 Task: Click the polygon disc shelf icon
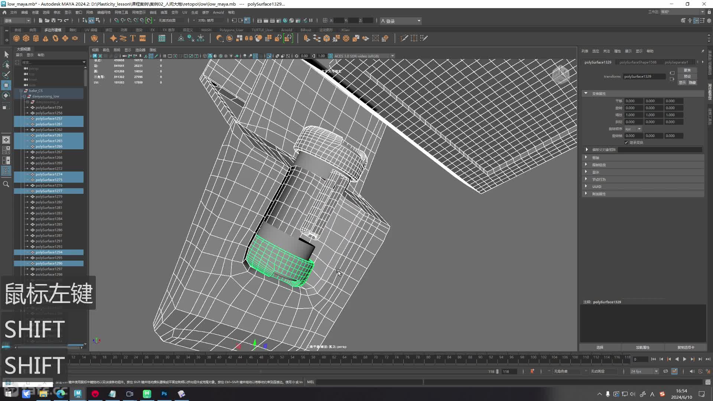(75, 38)
